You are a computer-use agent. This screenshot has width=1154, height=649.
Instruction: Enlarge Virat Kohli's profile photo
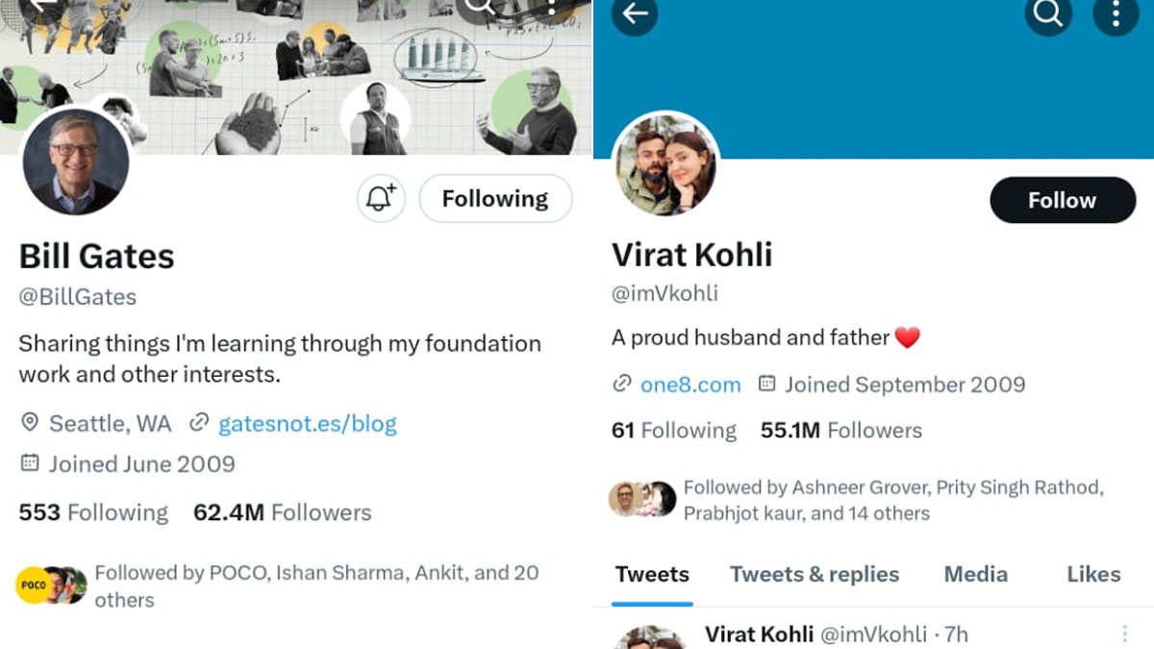pos(665,164)
